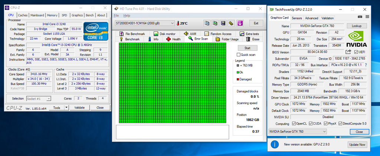380x156 pixels.
Task: Toggle the PhysX checkbox in GPU-Z
Action: pos(325,124)
